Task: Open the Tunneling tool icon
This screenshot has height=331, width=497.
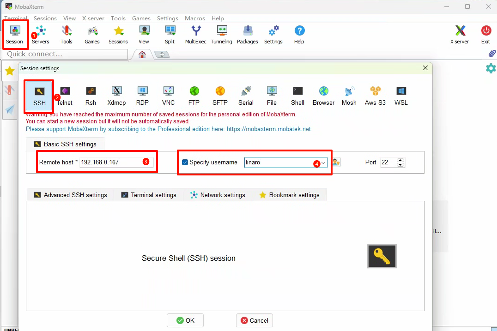Action: pos(222,35)
